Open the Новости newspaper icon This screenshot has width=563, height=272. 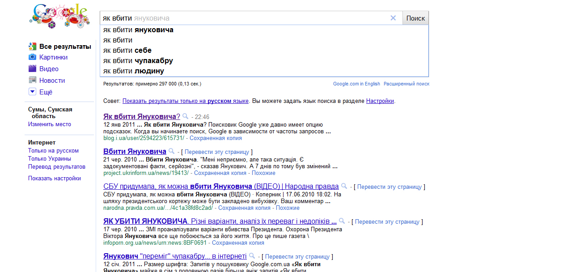click(x=32, y=81)
